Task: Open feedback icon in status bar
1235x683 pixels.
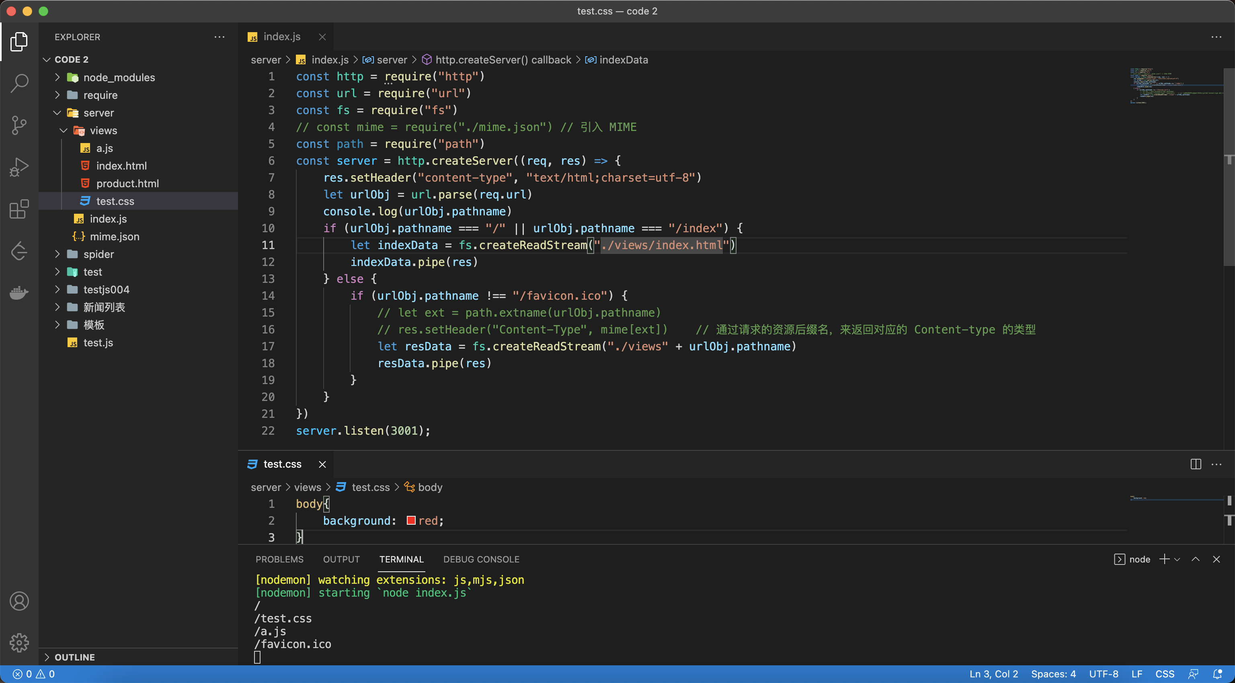Action: [1193, 674]
